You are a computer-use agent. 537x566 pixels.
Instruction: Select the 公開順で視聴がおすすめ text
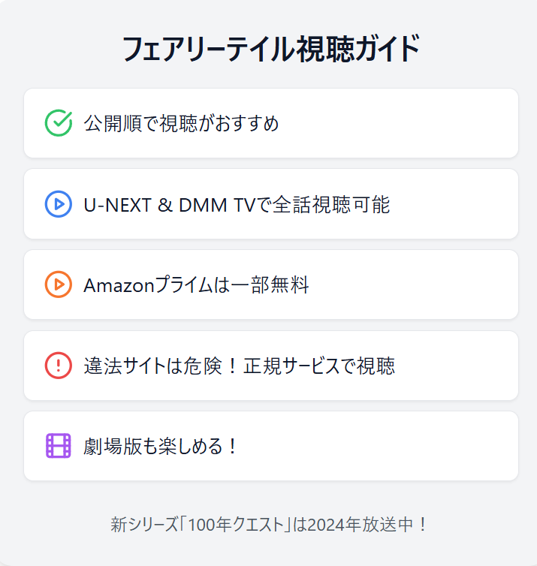pos(181,123)
